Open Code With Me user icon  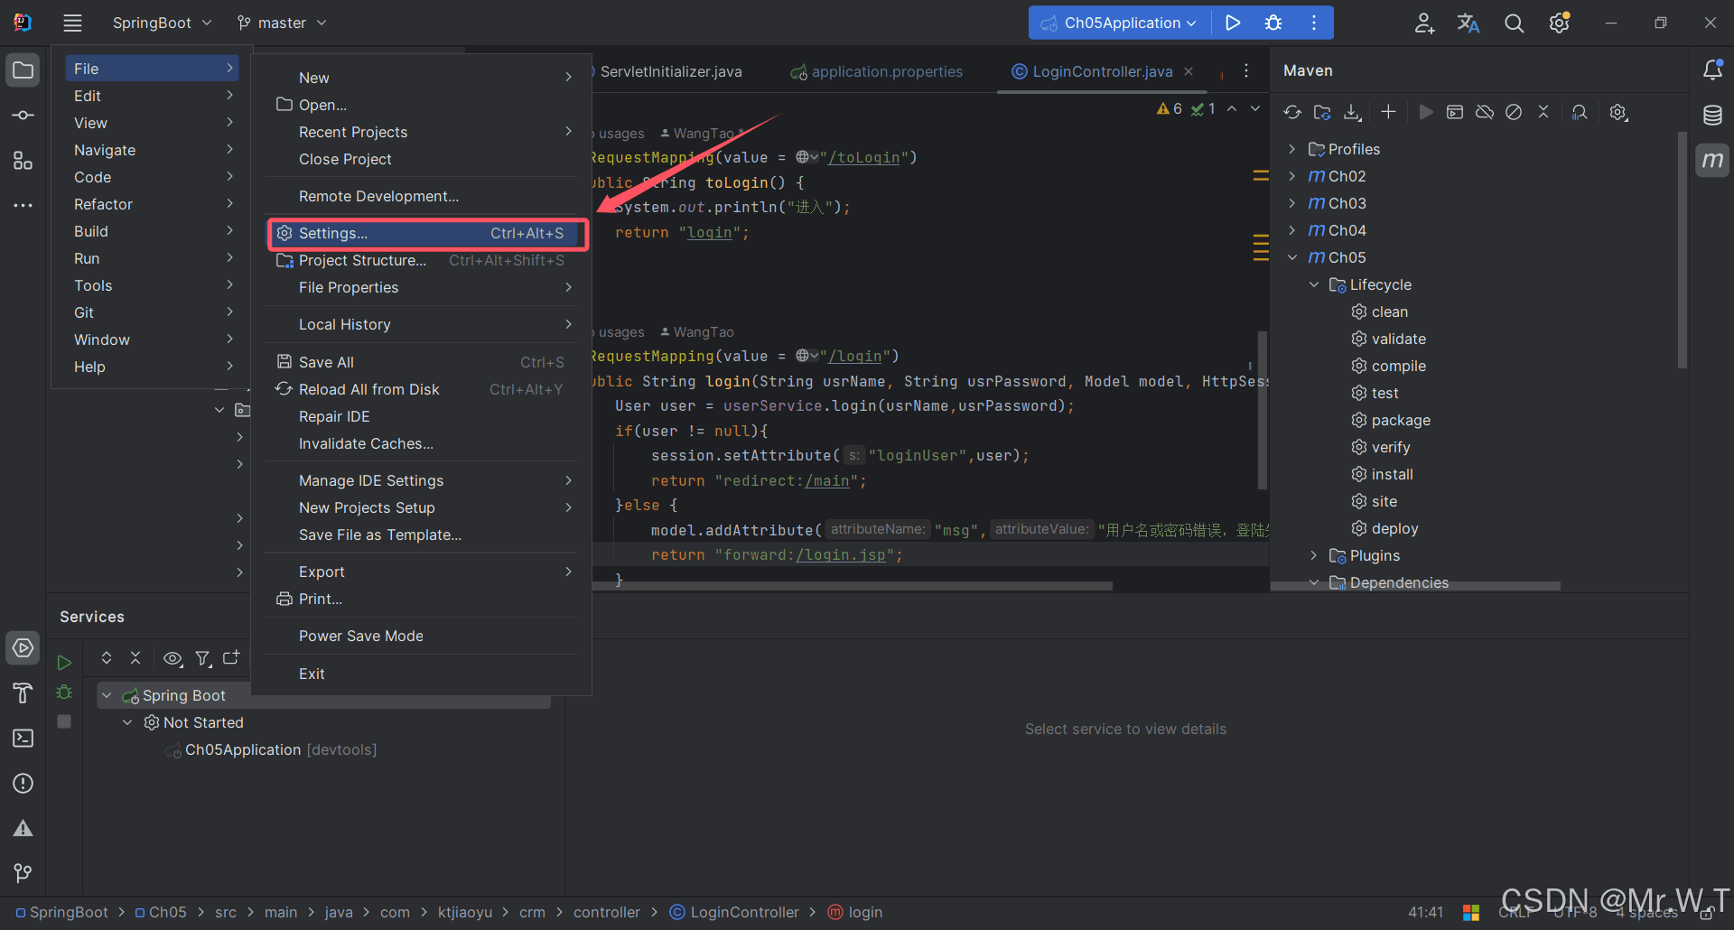click(1424, 23)
